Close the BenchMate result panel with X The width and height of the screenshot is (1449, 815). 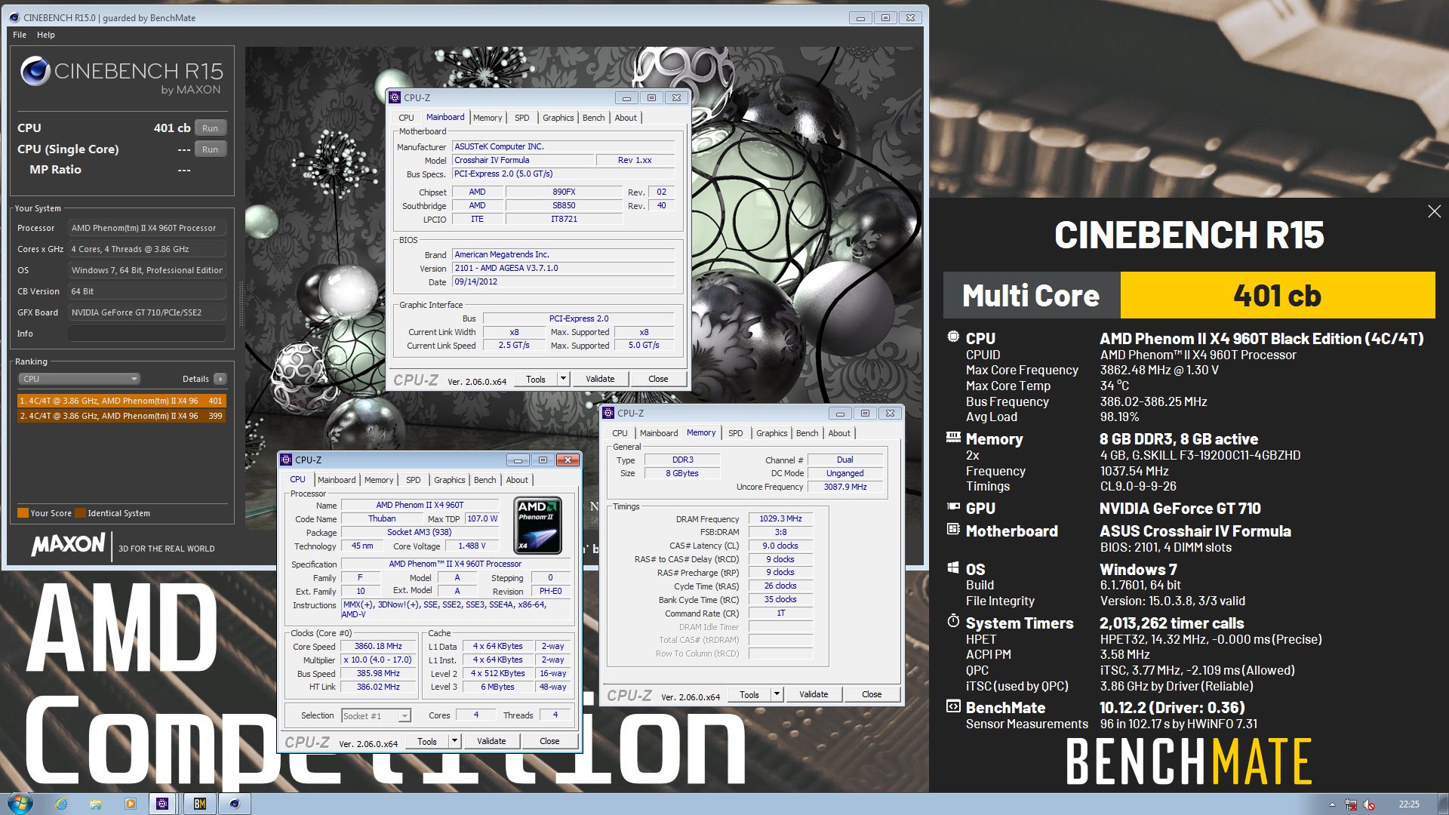(1434, 211)
